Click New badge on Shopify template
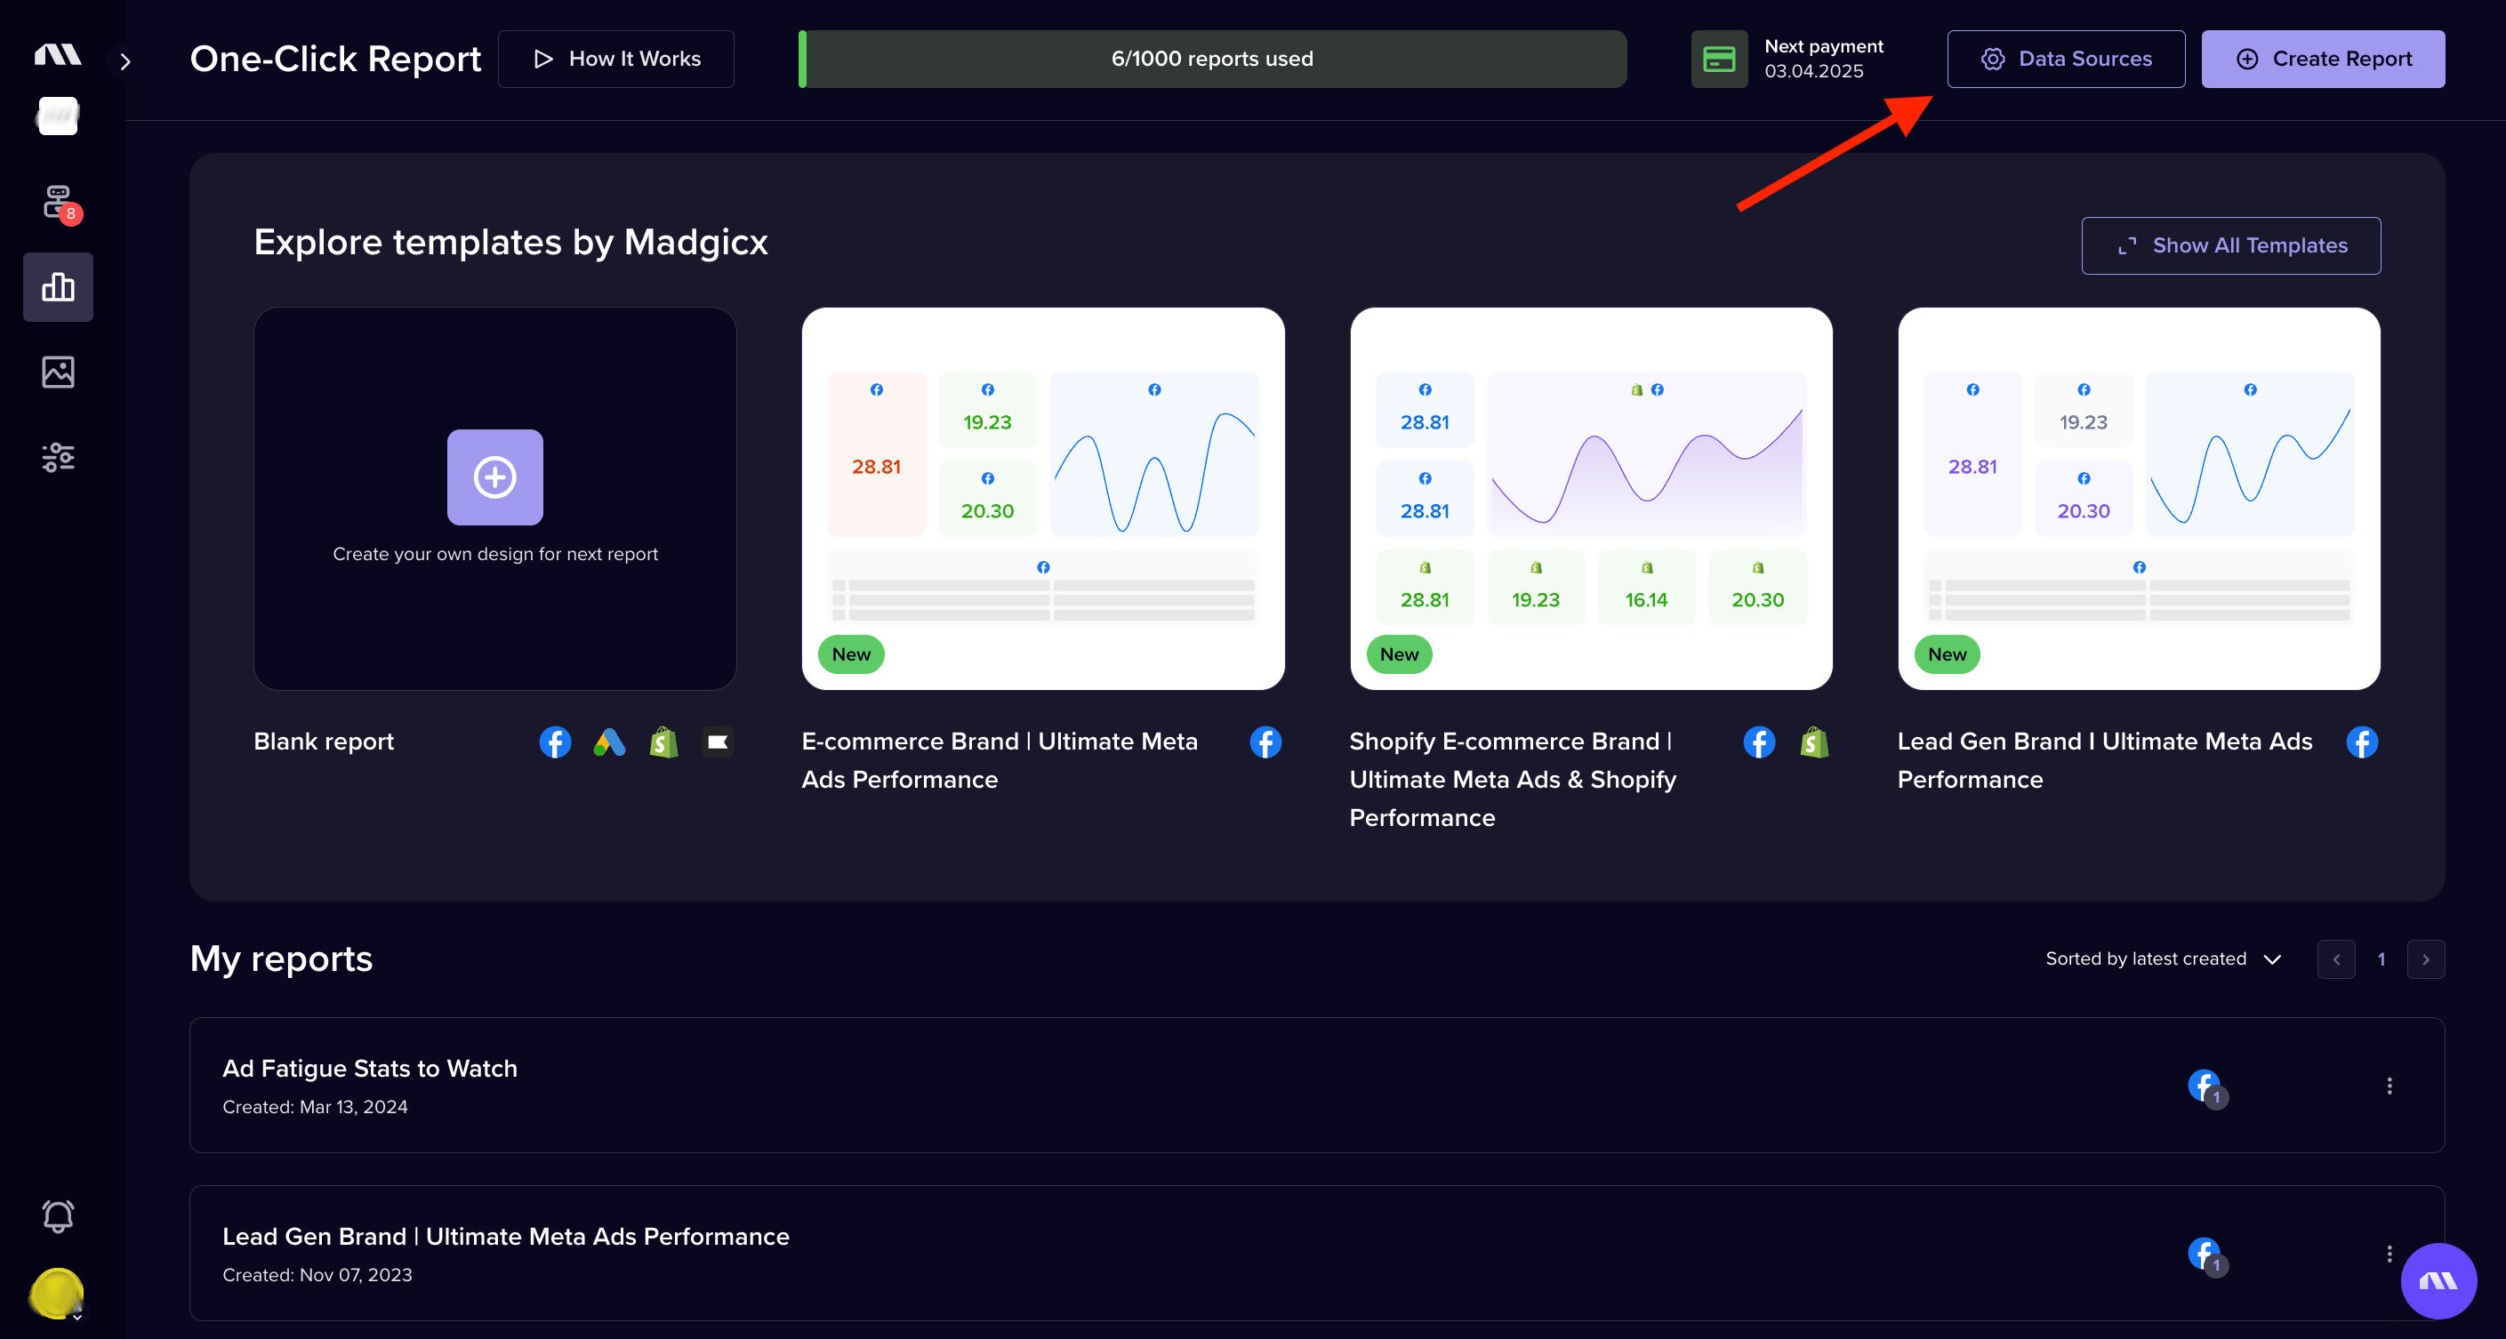Screen dimensions: 2506x1339 point(1399,654)
